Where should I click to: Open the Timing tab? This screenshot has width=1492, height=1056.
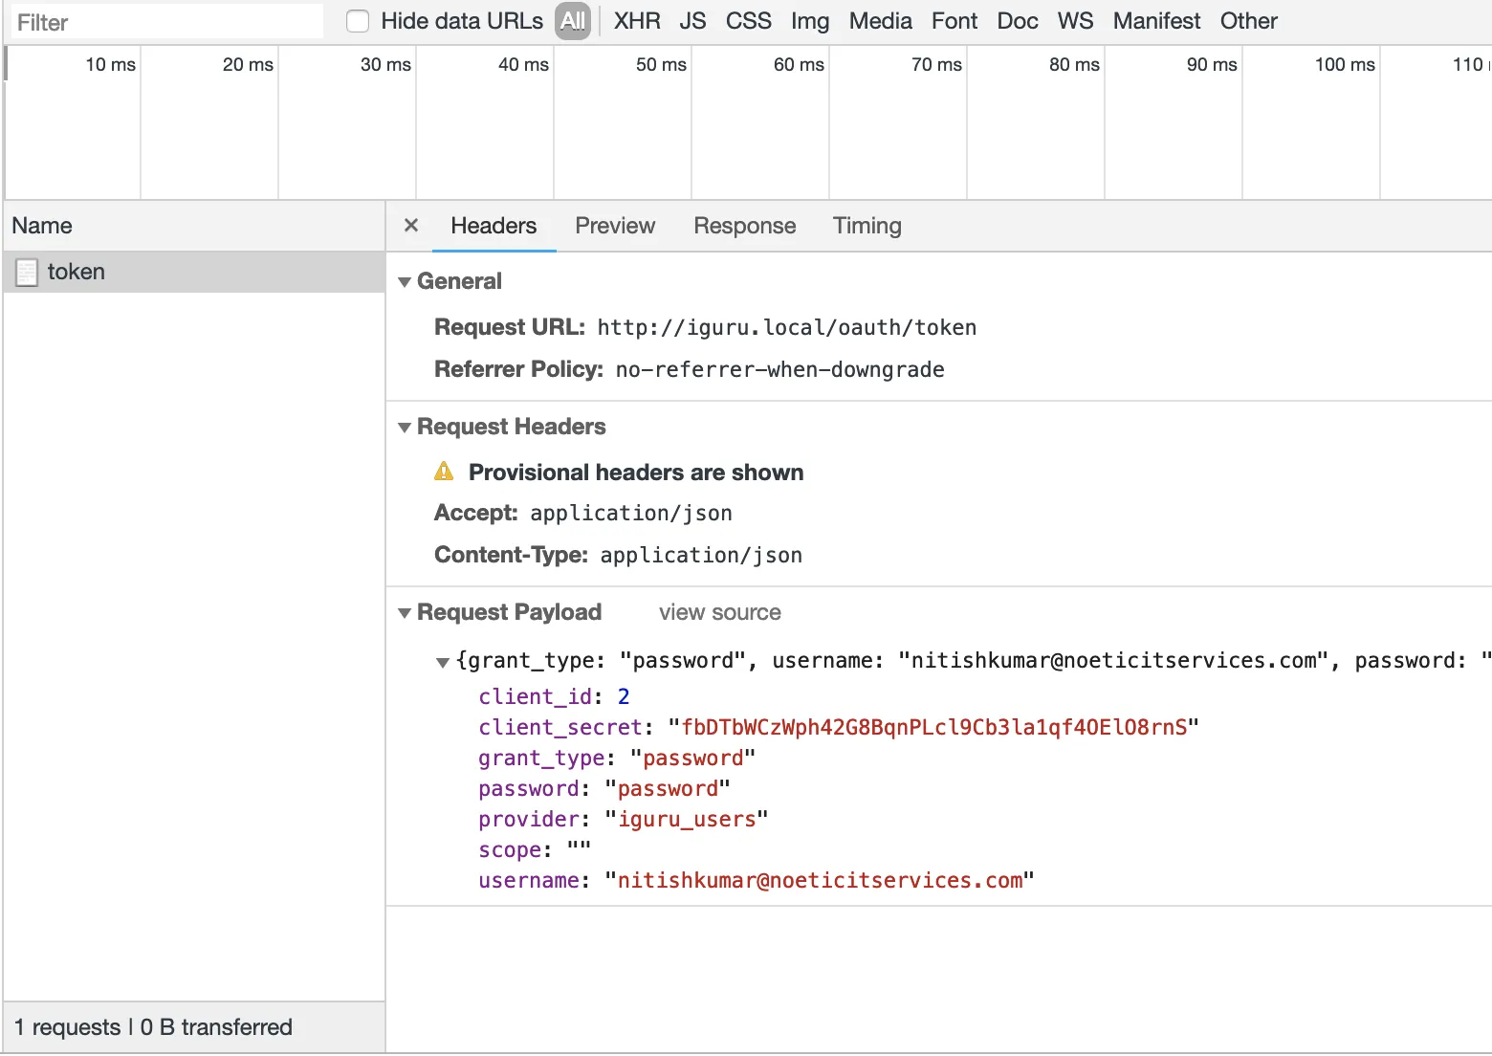(867, 226)
